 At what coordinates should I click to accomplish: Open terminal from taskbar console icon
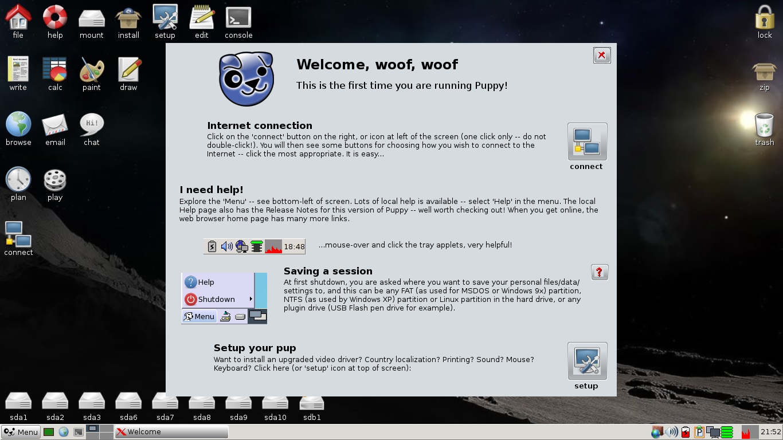[x=79, y=432]
